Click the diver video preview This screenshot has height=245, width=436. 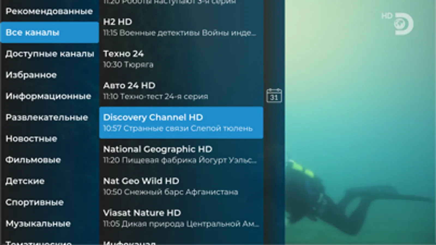360,122
